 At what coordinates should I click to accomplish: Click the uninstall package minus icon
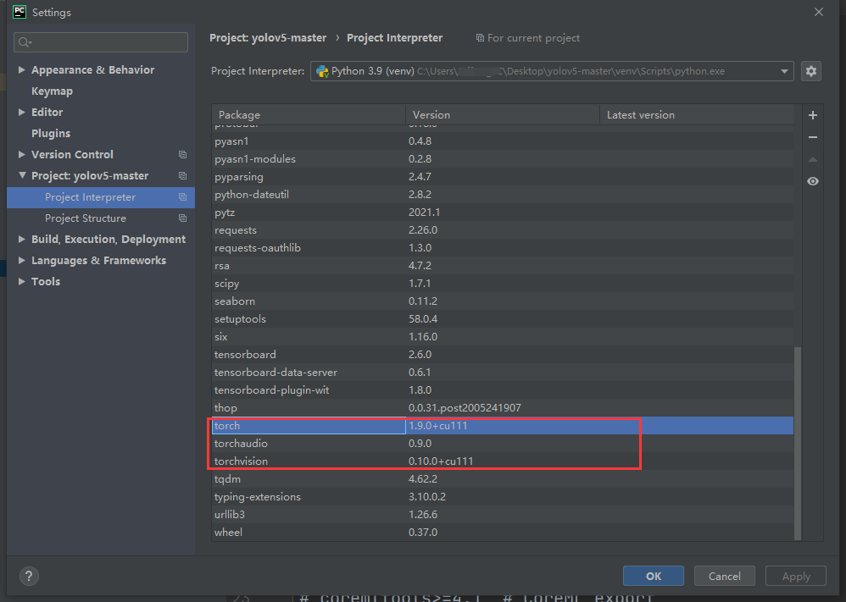click(x=813, y=137)
